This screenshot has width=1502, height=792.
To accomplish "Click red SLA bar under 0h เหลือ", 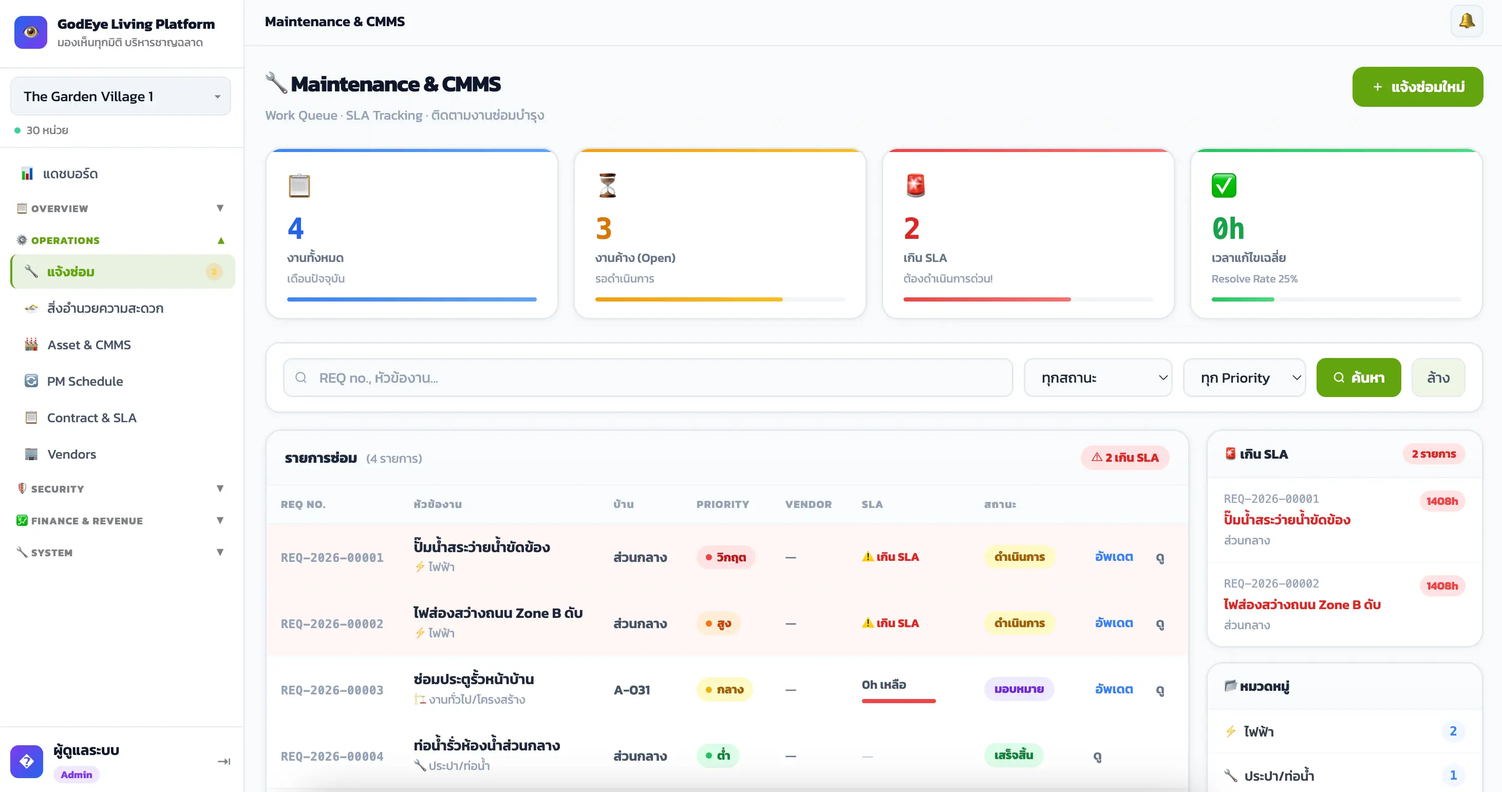I will (898, 701).
